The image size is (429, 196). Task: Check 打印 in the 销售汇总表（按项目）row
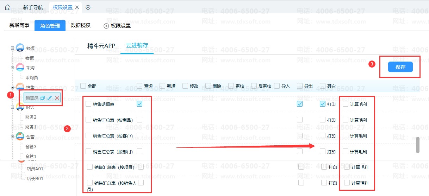point(324,167)
